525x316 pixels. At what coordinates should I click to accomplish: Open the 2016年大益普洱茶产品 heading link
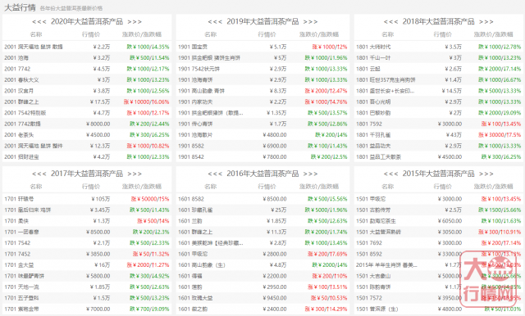(x=262, y=174)
